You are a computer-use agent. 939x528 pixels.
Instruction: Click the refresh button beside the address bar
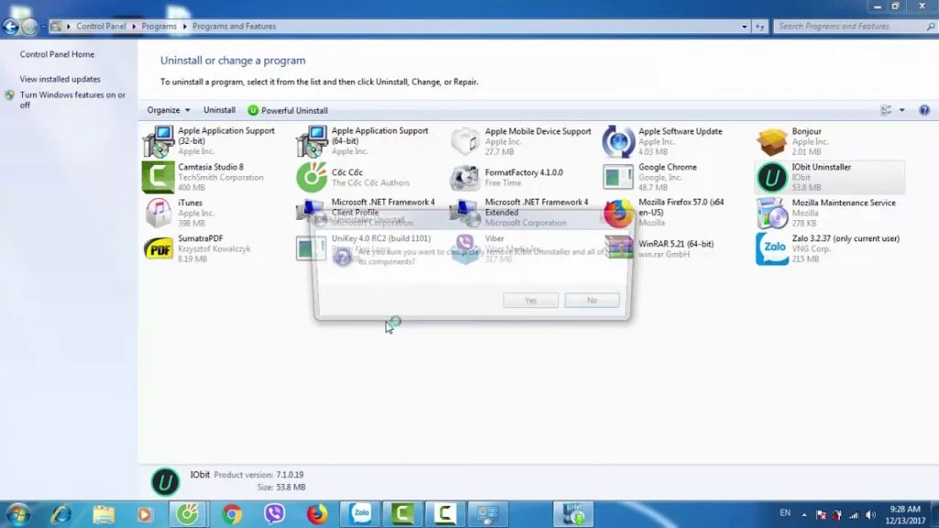[760, 27]
